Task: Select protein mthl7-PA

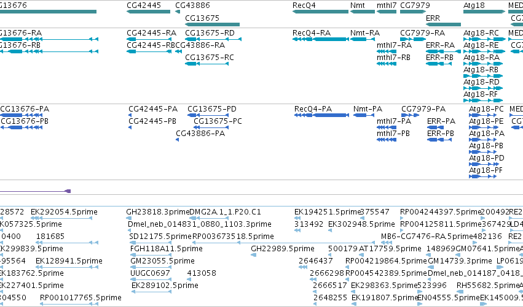Action: 387,127
